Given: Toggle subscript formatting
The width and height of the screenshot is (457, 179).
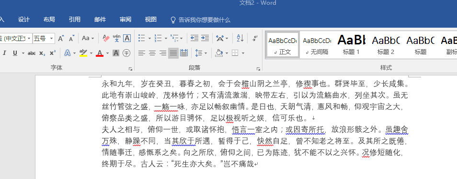Looking at the screenshot, I should coord(42,53).
